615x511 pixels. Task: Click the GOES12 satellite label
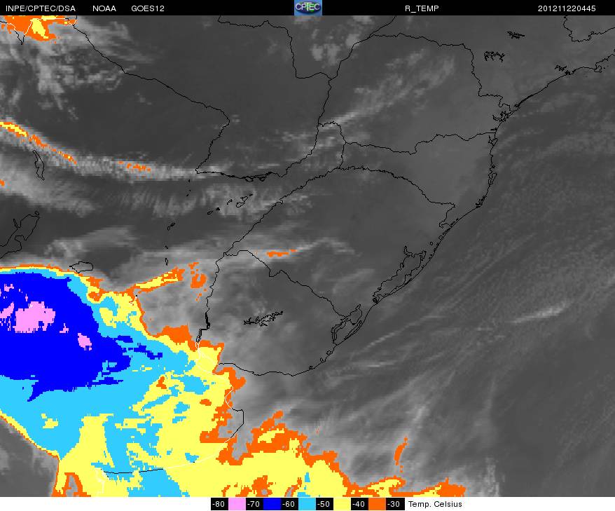pyautogui.click(x=148, y=8)
